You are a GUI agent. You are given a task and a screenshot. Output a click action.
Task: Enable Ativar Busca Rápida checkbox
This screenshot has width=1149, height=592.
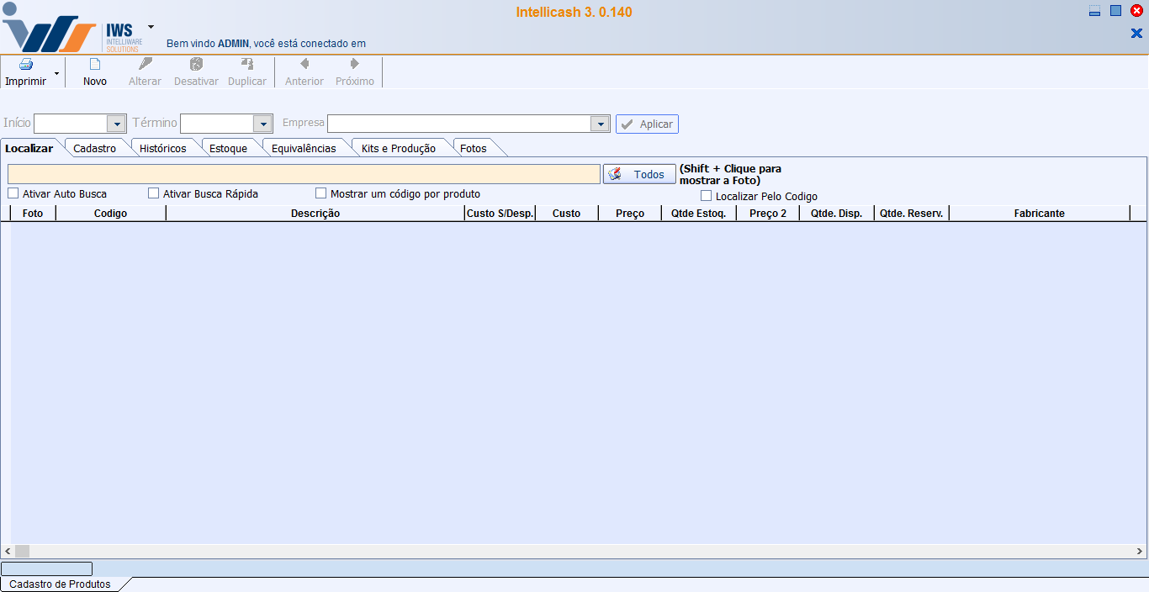pyautogui.click(x=154, y=193)
